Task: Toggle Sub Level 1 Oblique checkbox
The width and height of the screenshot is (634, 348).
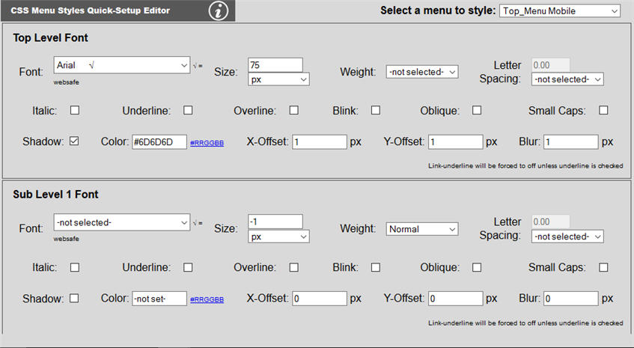Action: click(477, 267)
